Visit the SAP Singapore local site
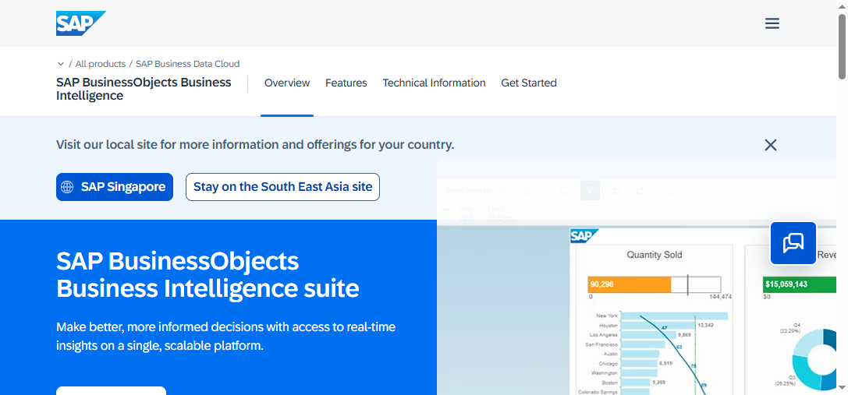848x395 pixels. click(114, 187)
